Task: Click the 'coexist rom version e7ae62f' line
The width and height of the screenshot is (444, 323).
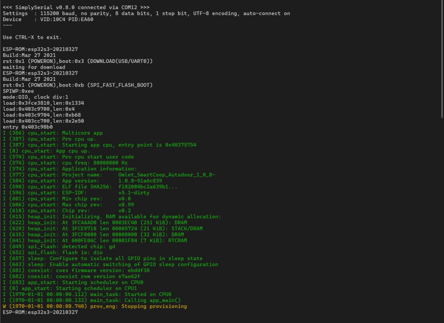Action: (x=72, y=277)
